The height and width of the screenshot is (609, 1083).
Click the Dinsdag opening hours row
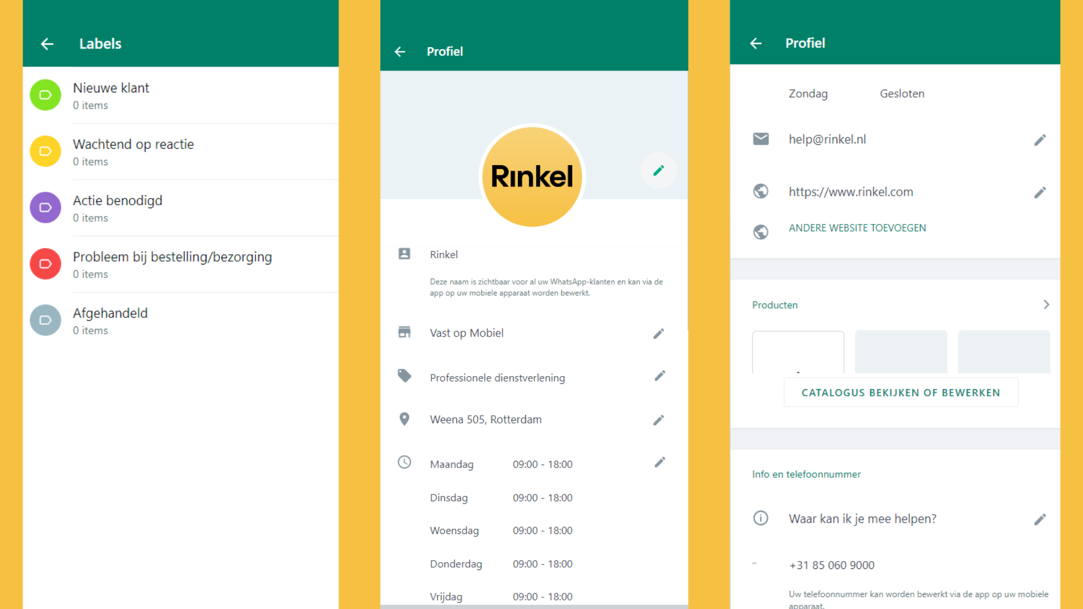click(x=501, y=498)
